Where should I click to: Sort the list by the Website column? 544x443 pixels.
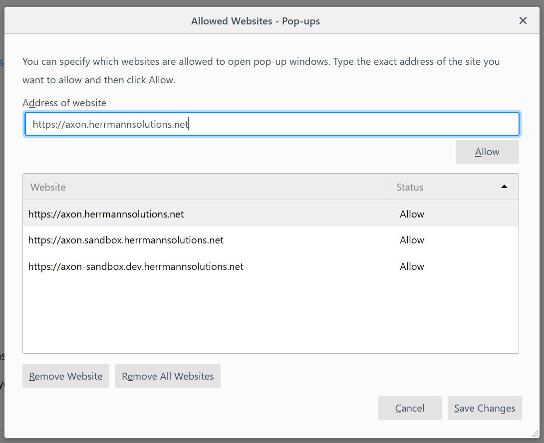[x=48, y=187]
